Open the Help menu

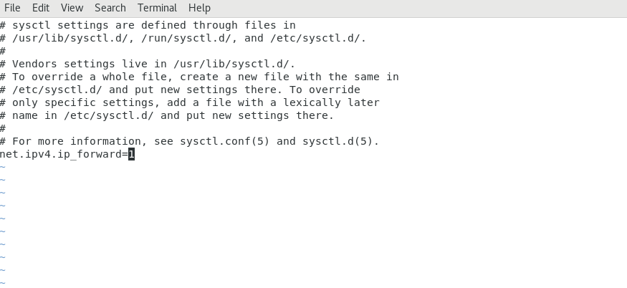tap(199, 8)
